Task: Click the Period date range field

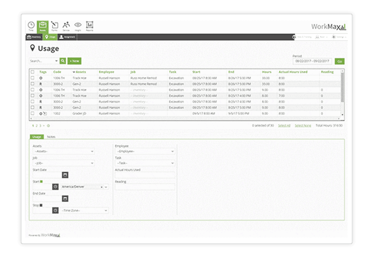Action: [x=312, y=61]
